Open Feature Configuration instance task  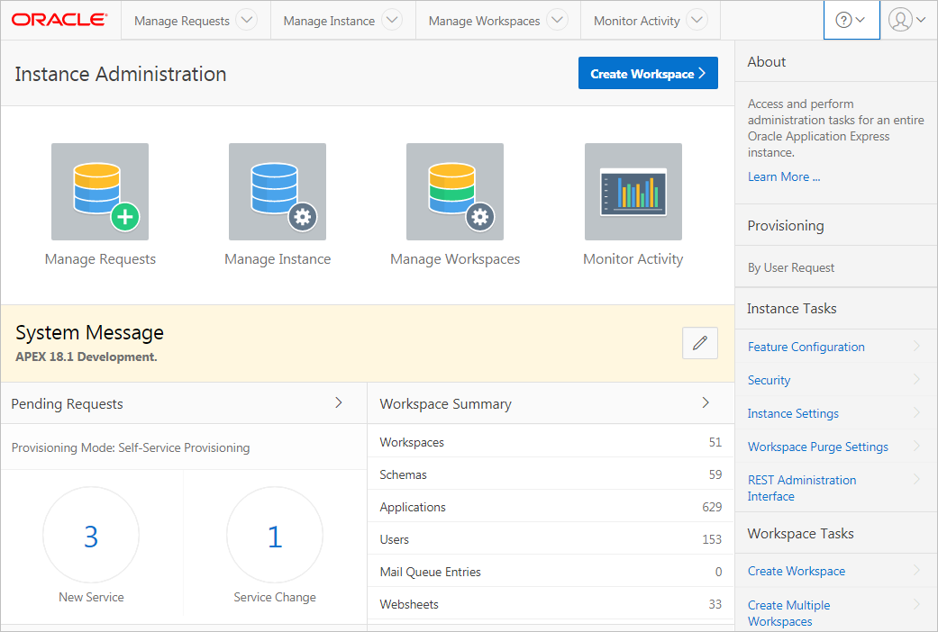[x=806, y=347]
